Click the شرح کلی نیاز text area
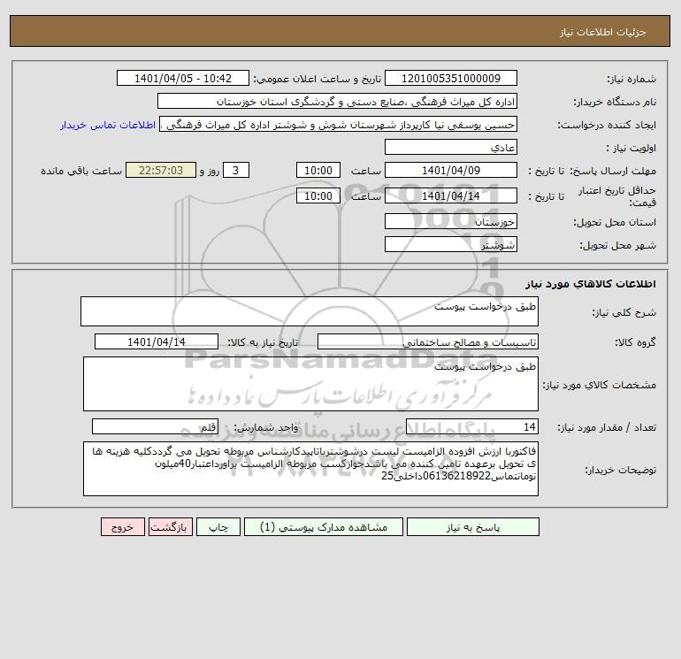Screen dimensions: 681x659 [x=310, y=311]
